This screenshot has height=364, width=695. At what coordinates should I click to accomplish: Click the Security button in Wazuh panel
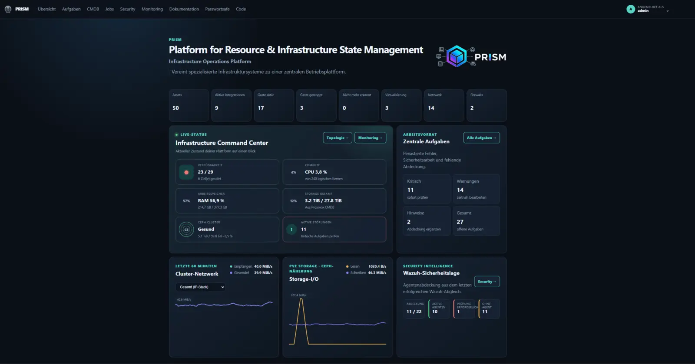pos(487,282)
